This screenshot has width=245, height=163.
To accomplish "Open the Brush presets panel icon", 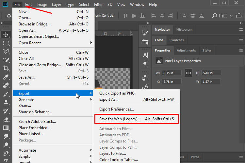I will coord(145,42).
